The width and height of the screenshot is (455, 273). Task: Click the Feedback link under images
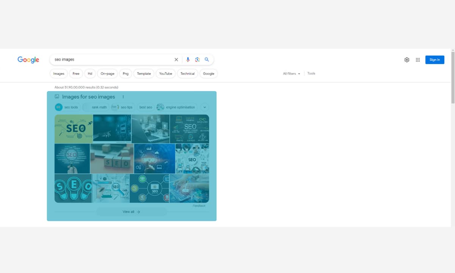point(199,206)
